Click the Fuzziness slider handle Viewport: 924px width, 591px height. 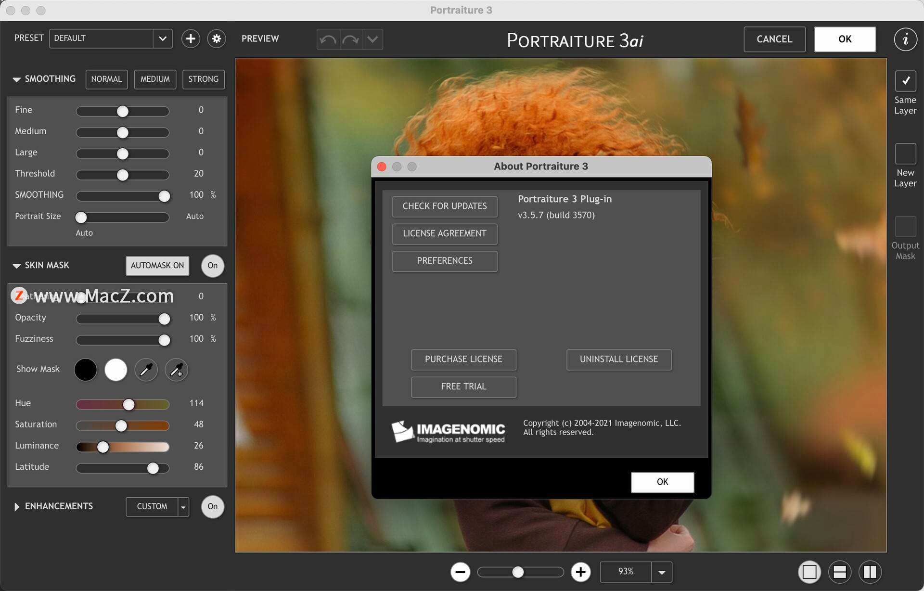pos(164,340)
